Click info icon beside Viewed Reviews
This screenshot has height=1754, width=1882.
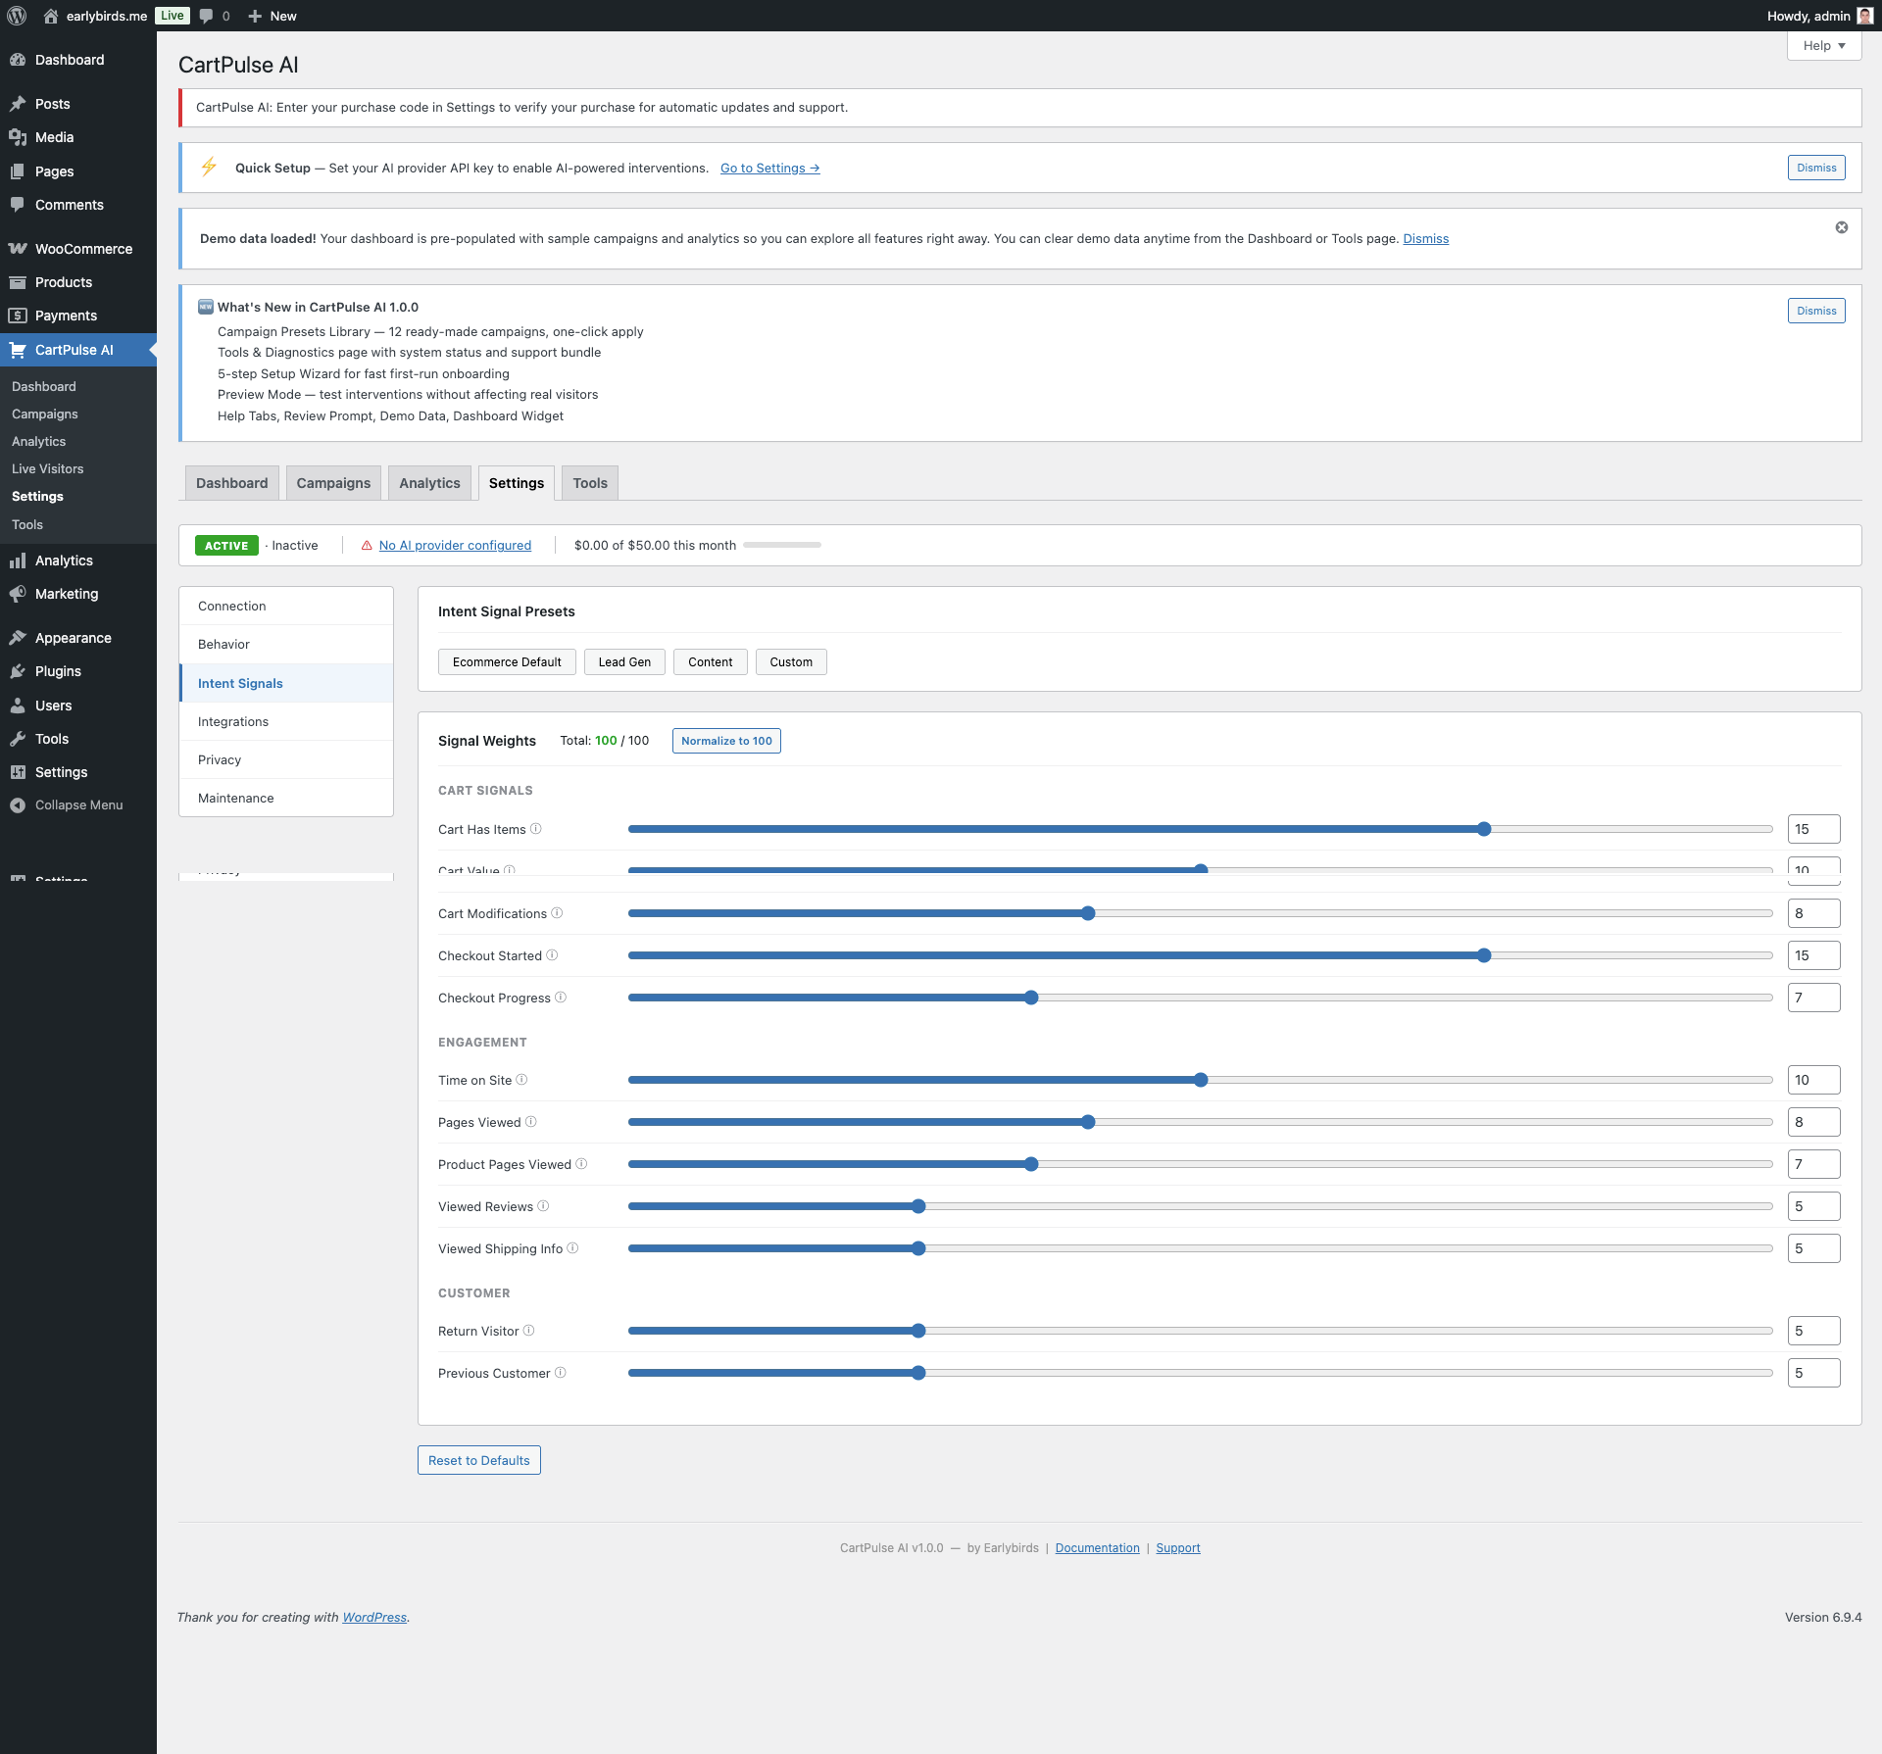pos(543,1206)
